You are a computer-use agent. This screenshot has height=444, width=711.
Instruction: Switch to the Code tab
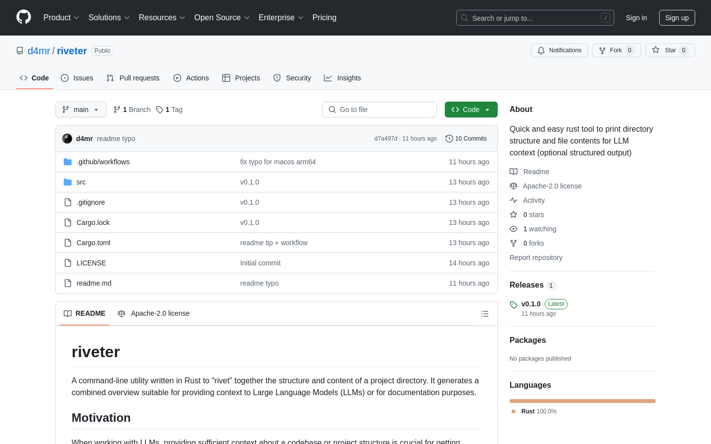click(35, 78)
